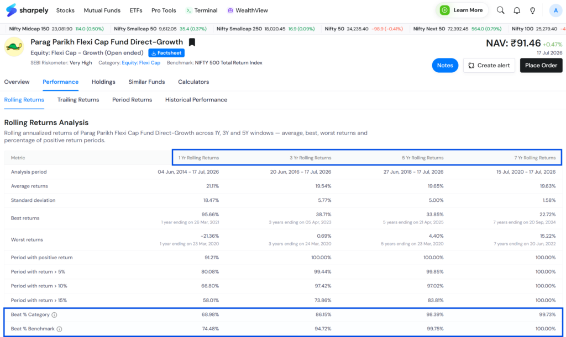The image size is (566, 337).
Task: Click the turtle fund logo
Action: click(14, 47)
